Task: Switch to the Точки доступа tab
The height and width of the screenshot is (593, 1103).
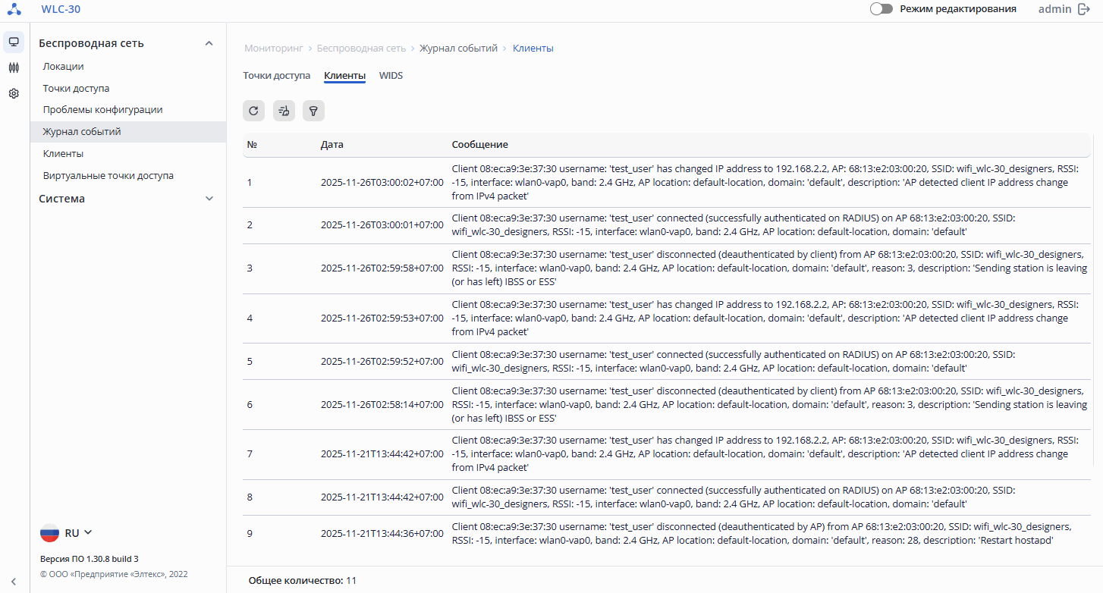Action: click(277, 76)
